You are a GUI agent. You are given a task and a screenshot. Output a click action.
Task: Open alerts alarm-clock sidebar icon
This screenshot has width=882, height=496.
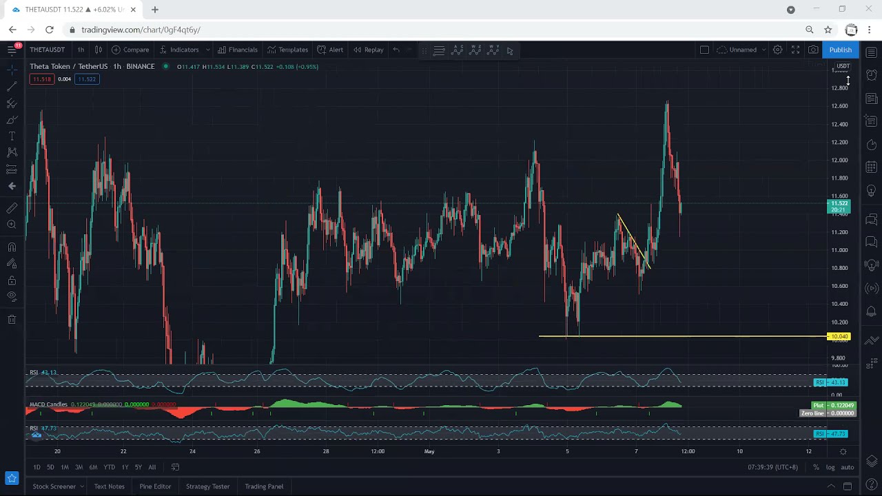pyautogui.click(x=871, y=75)
